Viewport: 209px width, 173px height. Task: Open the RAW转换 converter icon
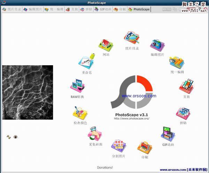[x=77, y=86]
